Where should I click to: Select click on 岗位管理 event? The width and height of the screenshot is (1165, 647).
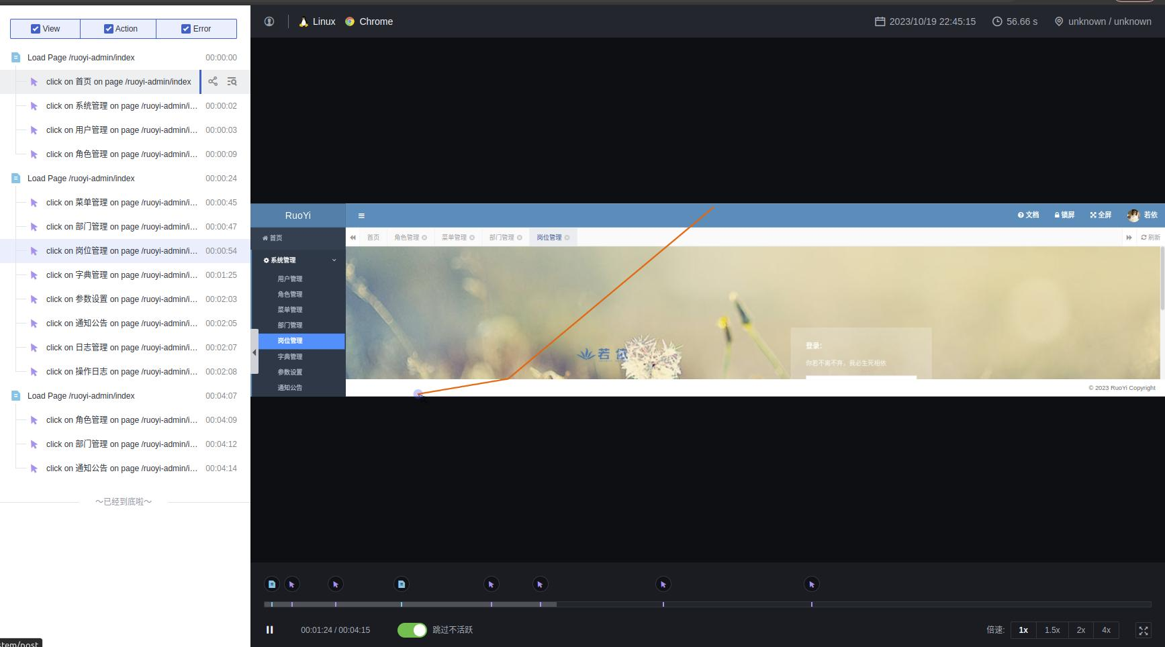pos(125,251)
